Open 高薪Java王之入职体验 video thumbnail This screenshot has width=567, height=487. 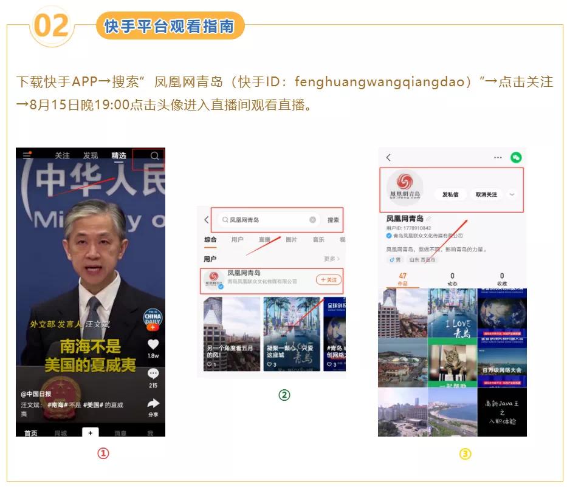tap(502, 412)
